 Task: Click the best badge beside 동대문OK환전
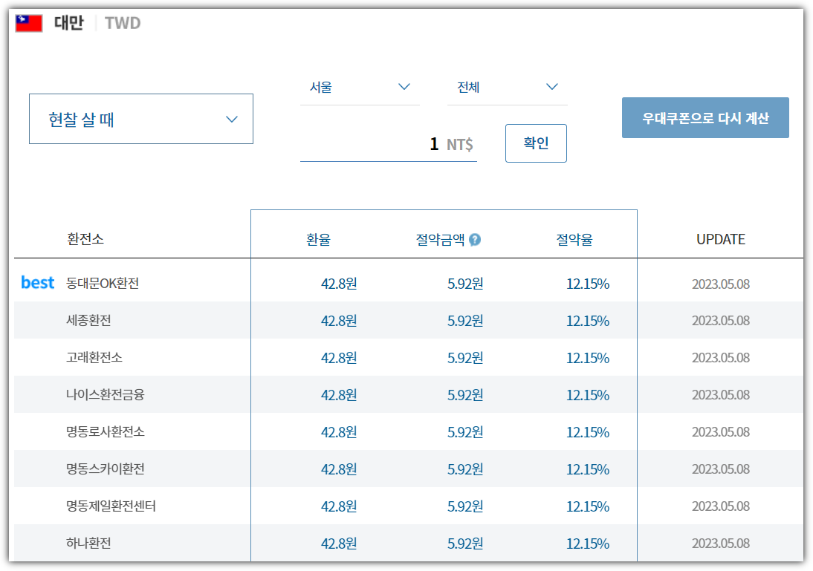coord(37,282)
